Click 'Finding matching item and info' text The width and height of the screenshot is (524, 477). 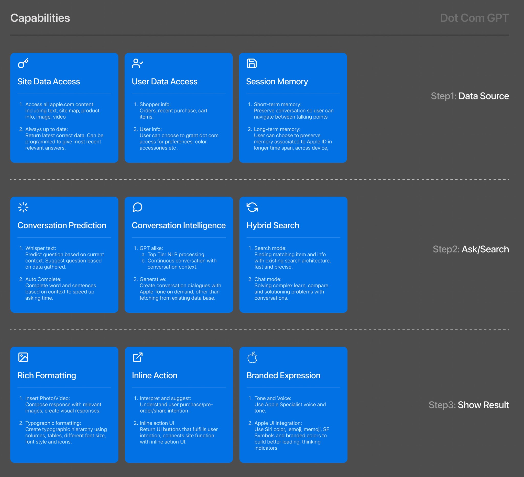[x=290, y=254]
